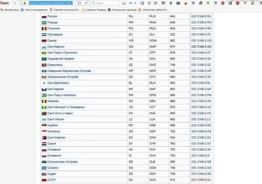This screenshot has width=262, height=184.
Task: Open the Северные Марианские Острова link
Action: [69, 71]
